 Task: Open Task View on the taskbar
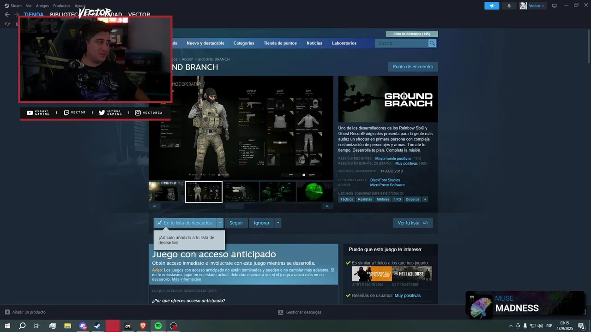coord(37,326)
